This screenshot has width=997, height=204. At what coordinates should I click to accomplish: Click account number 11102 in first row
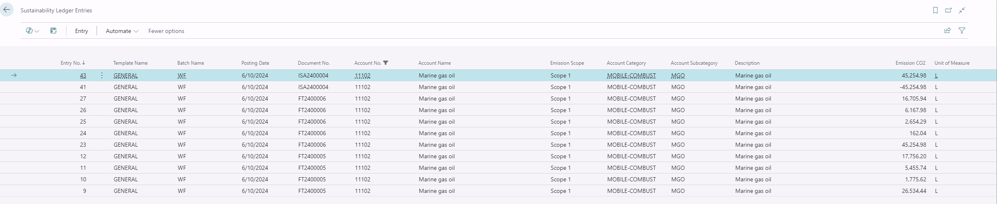tap(362, 76)
